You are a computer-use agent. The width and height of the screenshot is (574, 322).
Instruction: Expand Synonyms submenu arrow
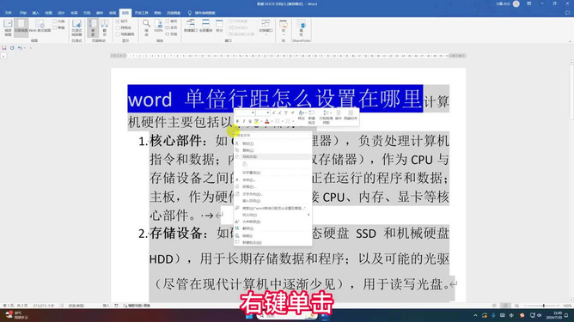(x=308, y=215)
